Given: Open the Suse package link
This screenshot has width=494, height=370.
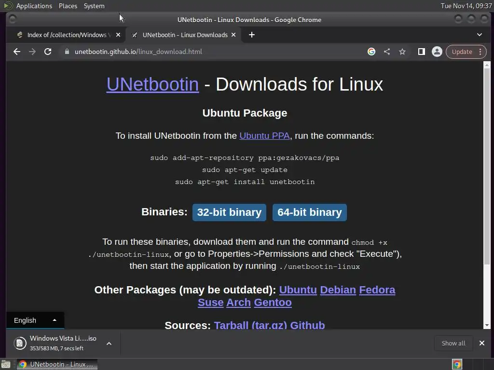Looking at the screenshot, I should [210, 303].
